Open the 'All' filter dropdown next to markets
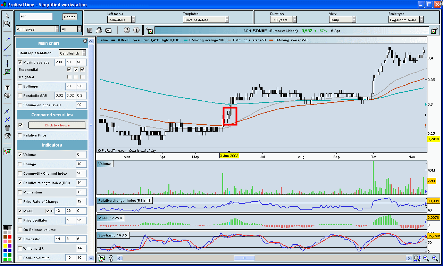 tap(71, 29)
